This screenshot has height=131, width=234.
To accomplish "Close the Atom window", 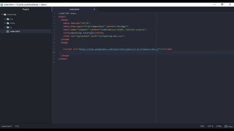I will 230,5.
